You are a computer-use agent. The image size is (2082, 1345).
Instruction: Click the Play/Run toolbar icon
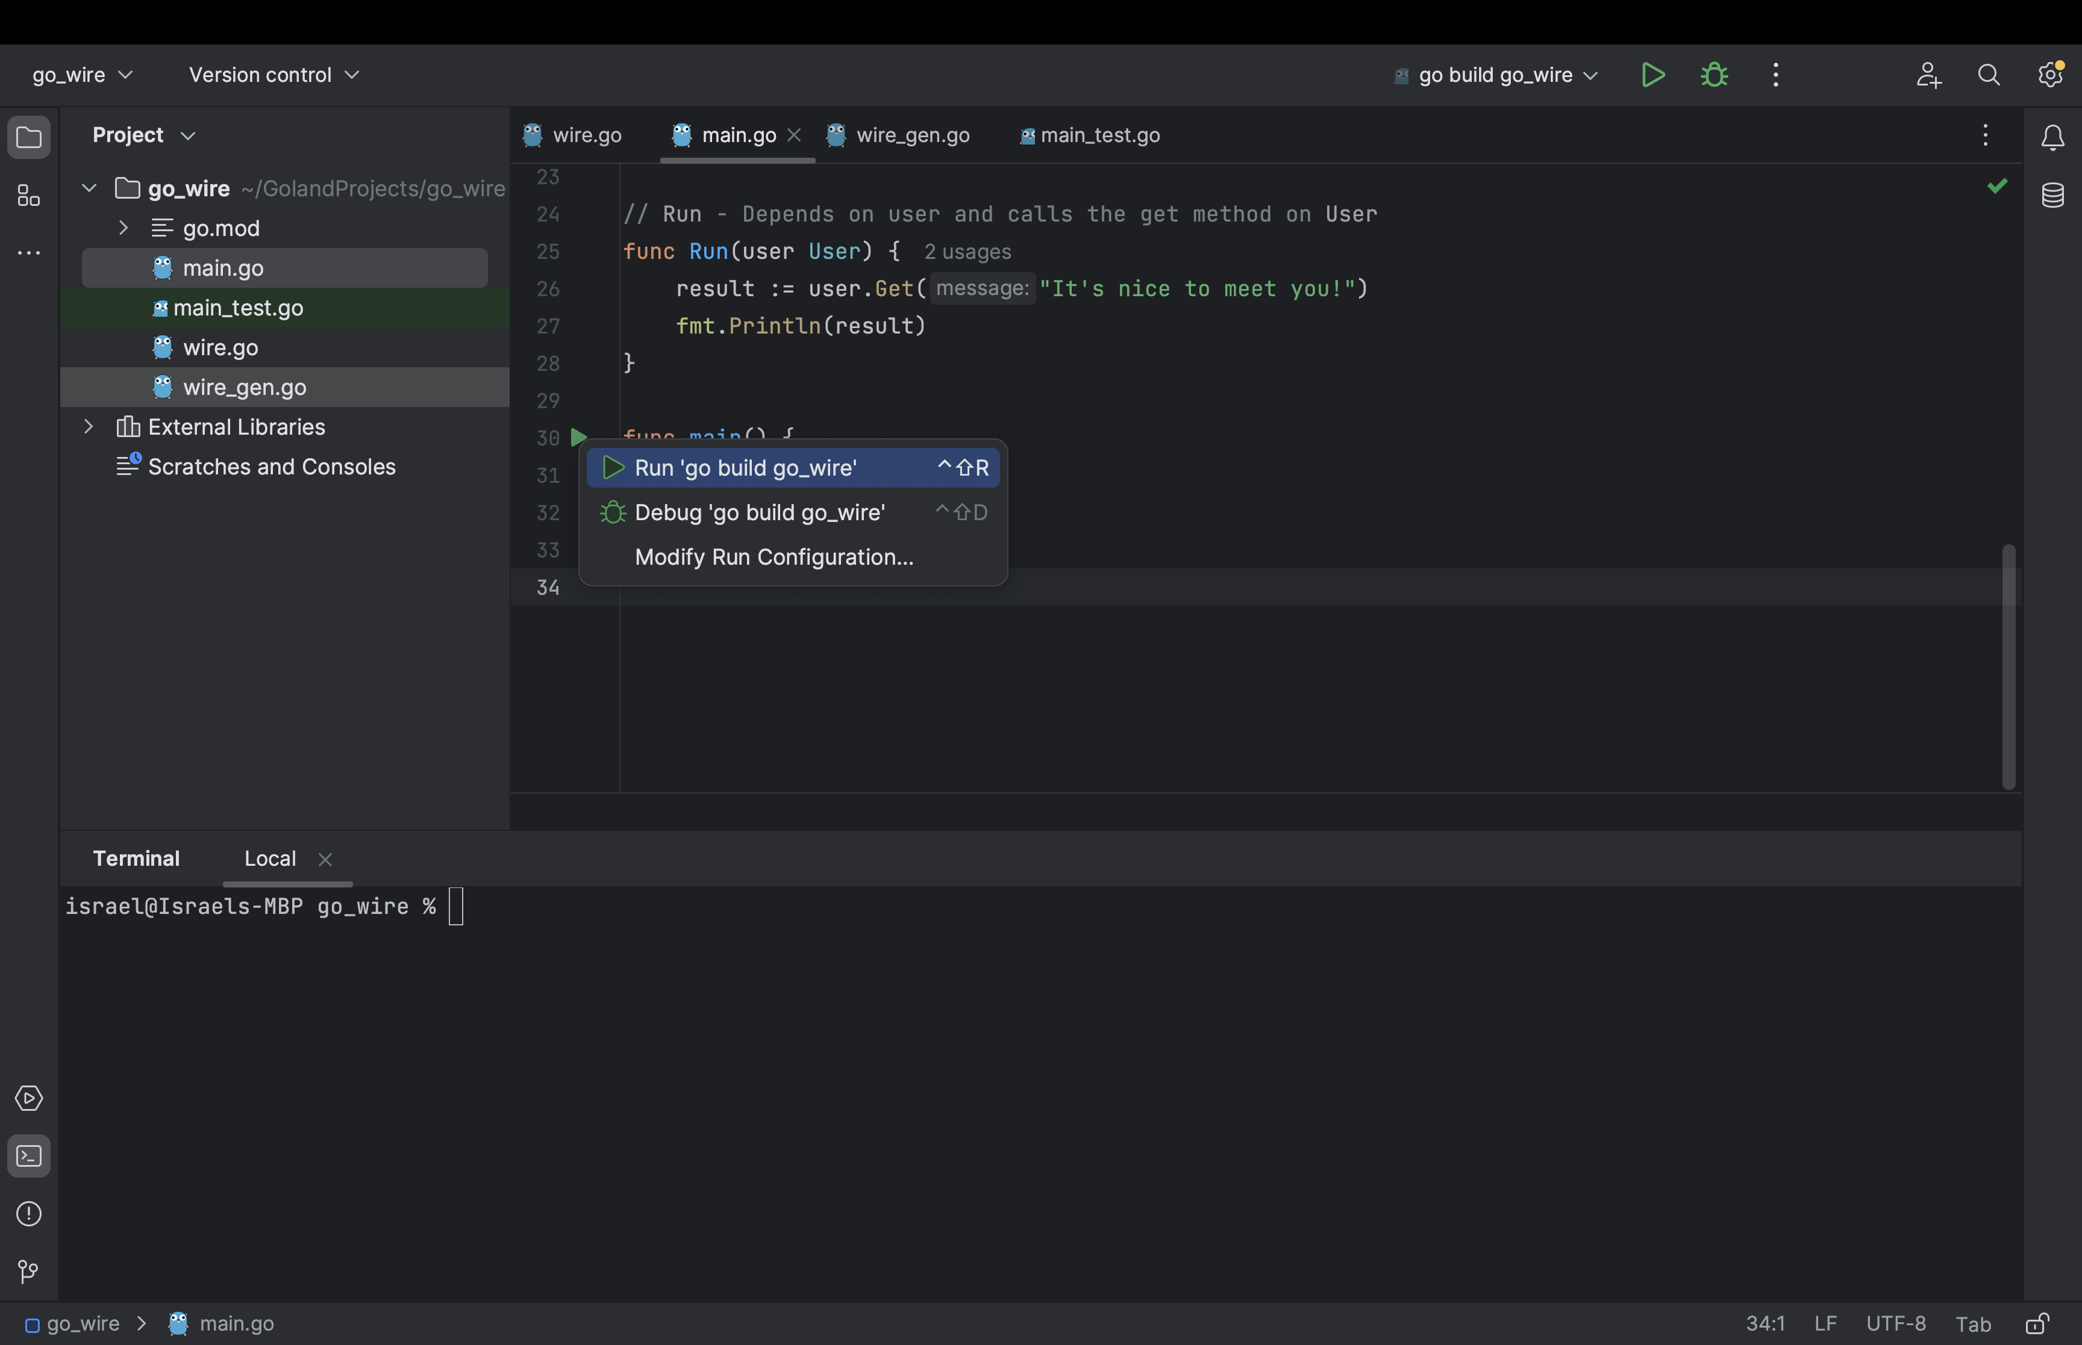click(1652, 74)
